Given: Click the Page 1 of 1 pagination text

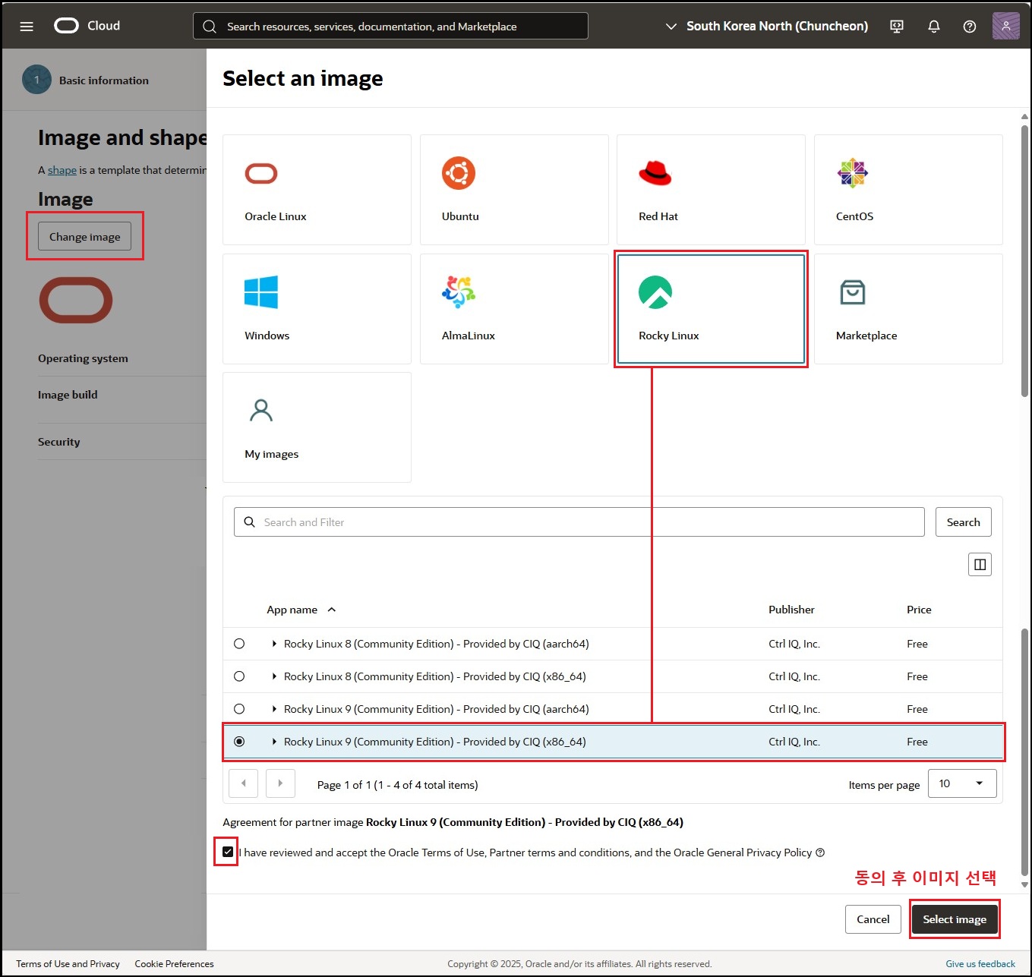Looking at the screenshot, I should (397, 785).
